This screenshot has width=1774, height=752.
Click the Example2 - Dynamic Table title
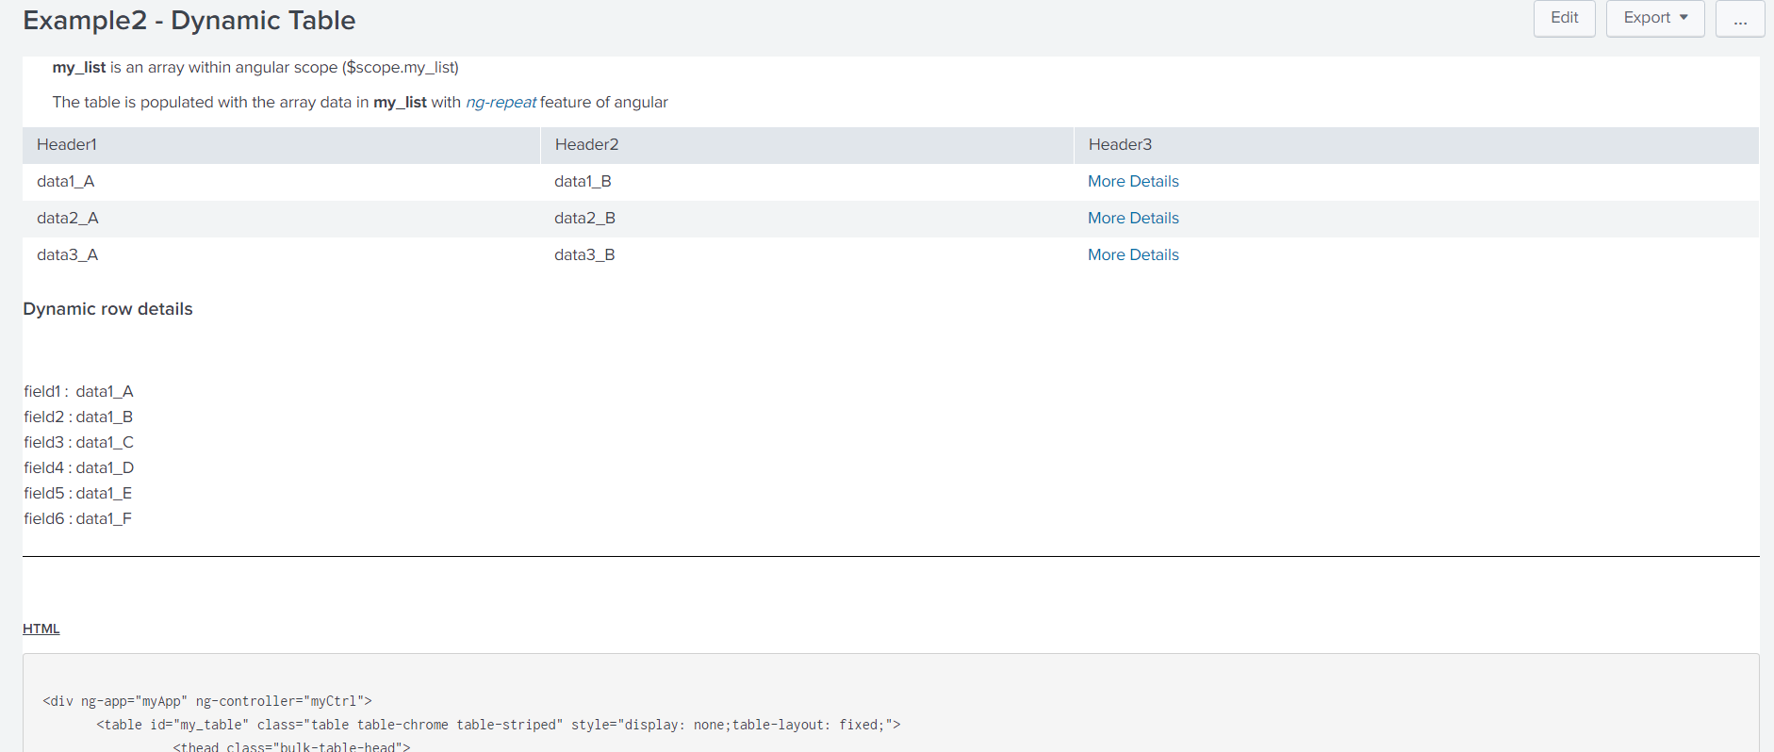point(189,21)
